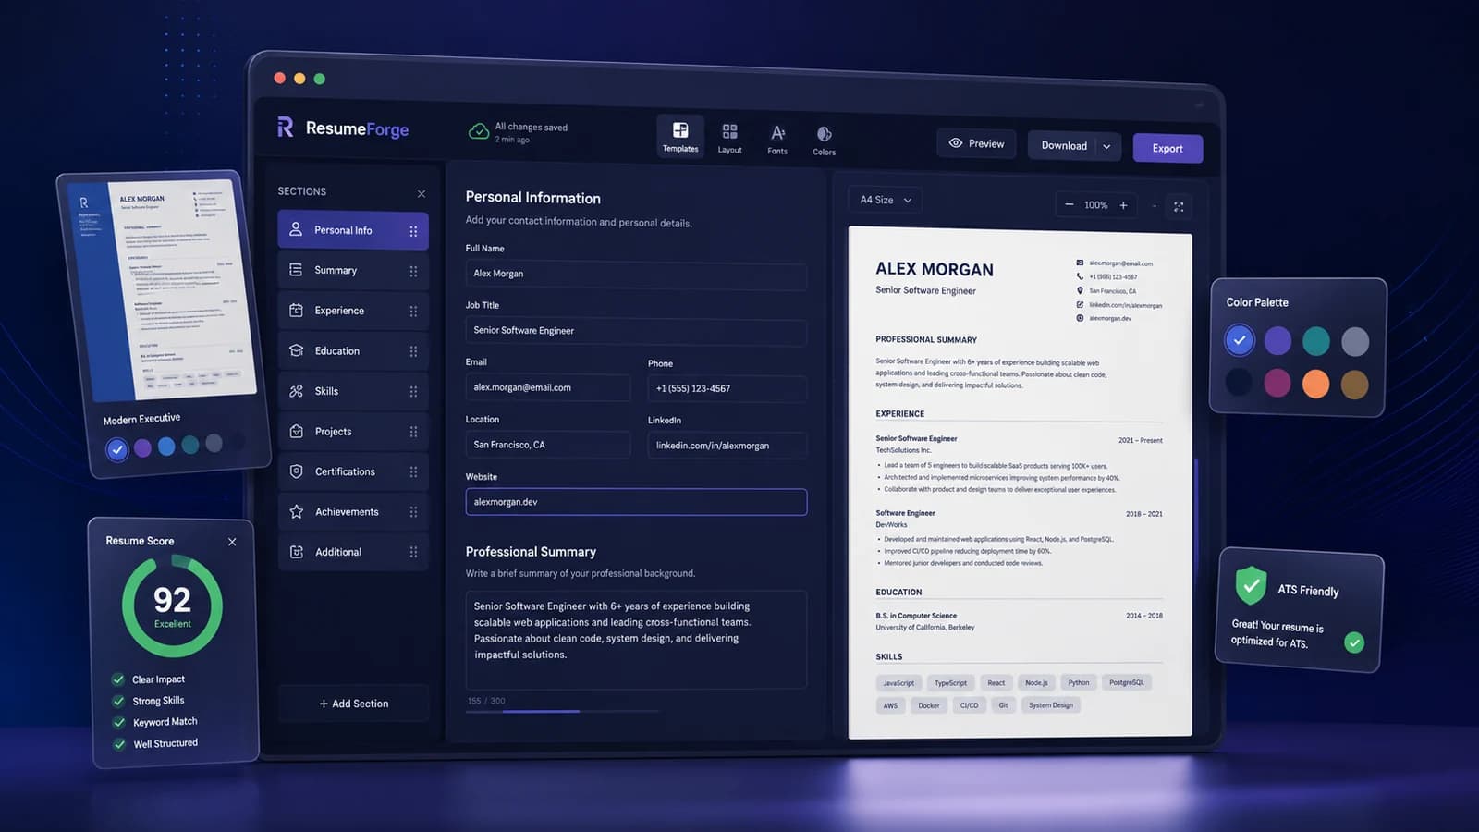Viewport: 1479px width, 832px height.
Task: Click the zoom in plus button
Action: tap(1123, 206)
